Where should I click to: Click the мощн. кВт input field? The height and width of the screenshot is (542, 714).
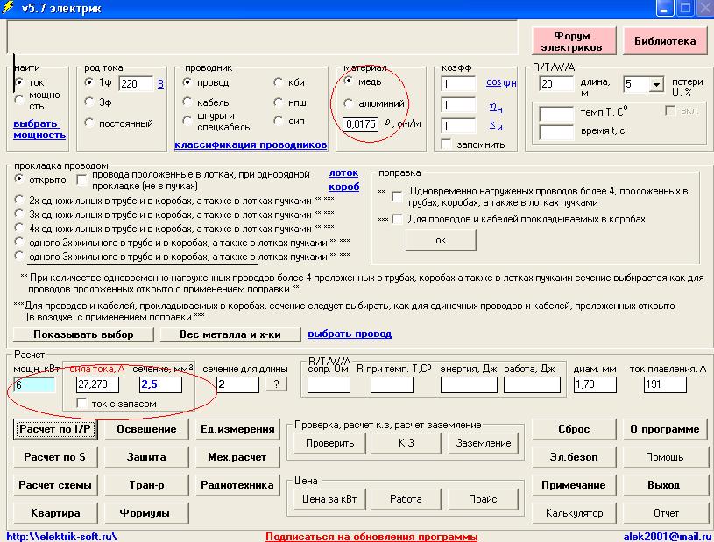click(x=35, y=384)
